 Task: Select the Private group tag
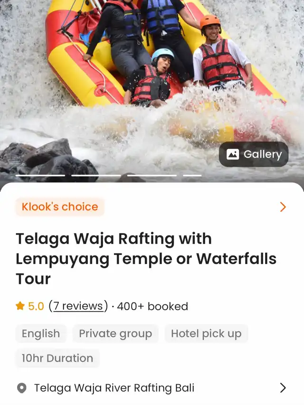point(115,333)
